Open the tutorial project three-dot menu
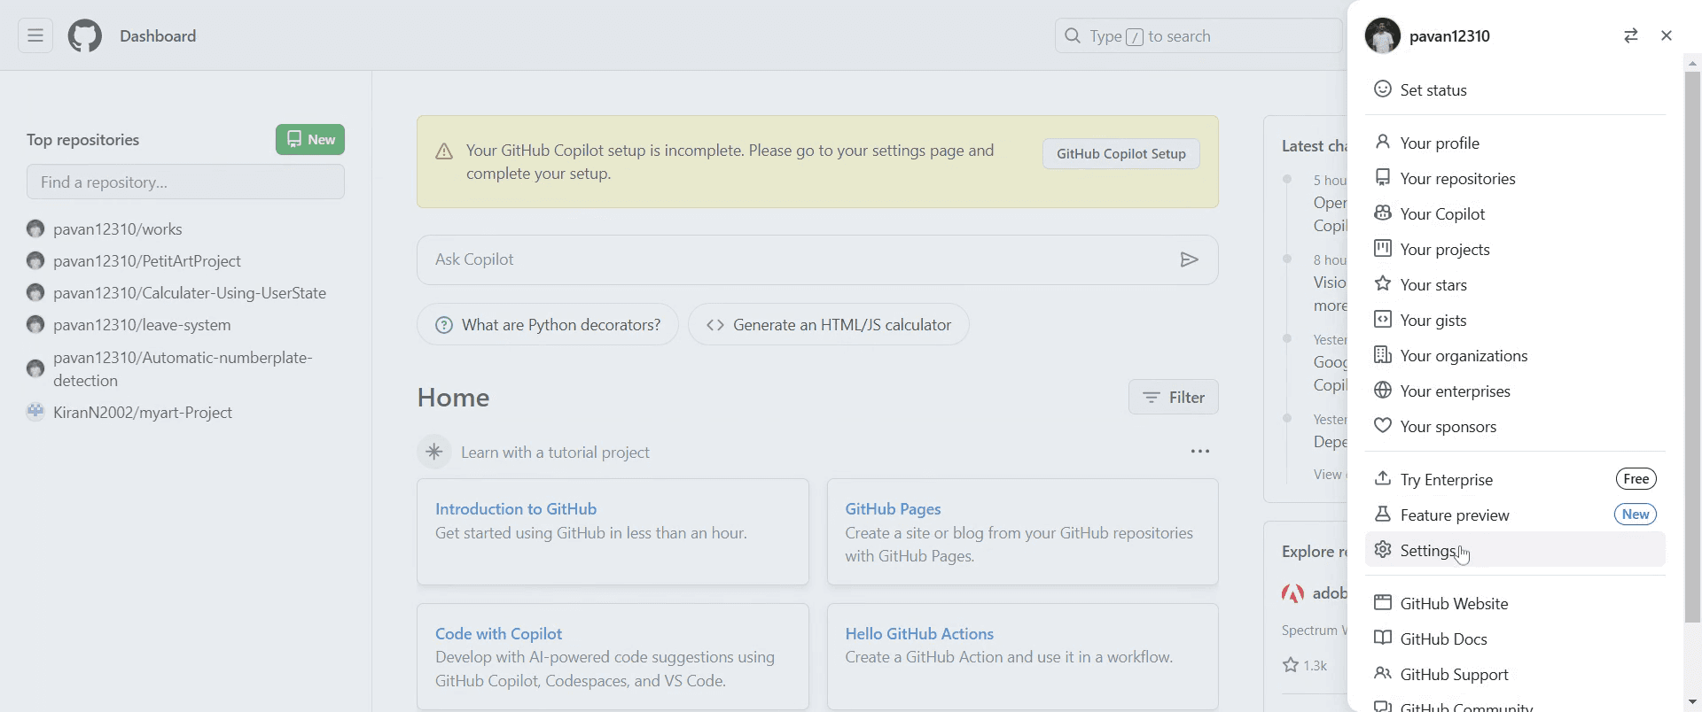The width and height of the screenshot is (1702, 712). coord(1199,452)
